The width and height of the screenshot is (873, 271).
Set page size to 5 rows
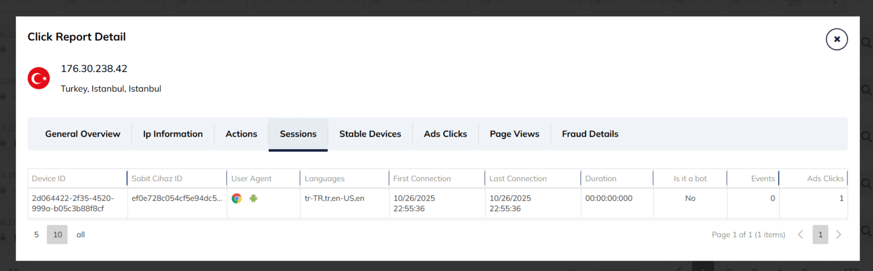point(36,235)
